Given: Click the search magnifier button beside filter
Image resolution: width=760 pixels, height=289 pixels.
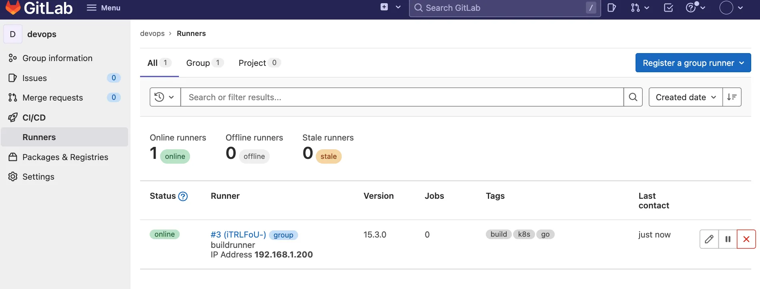Looking at the screenshot, I should click(x=633, y=97).
